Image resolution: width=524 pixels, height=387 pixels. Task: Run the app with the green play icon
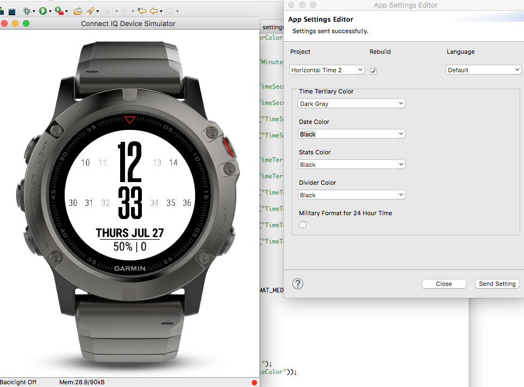[43, 11]
